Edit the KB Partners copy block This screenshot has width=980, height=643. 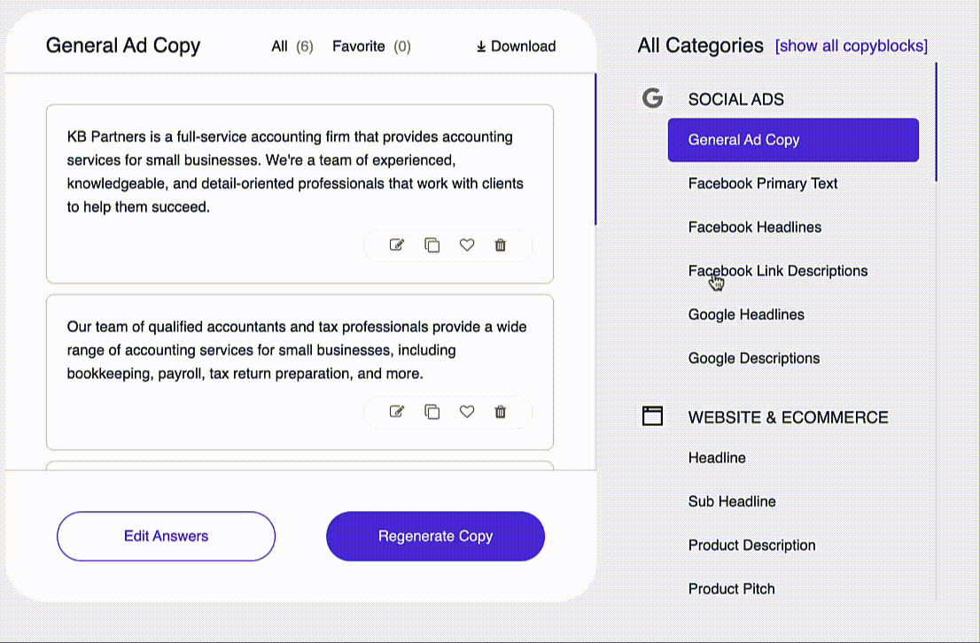coord(397,245)
